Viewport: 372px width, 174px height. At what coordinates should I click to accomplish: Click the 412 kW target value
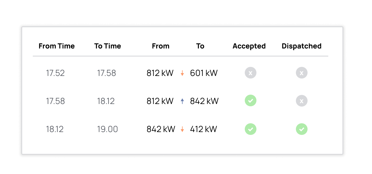204,130
